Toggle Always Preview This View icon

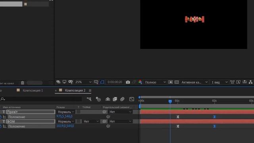click(58, 82)
